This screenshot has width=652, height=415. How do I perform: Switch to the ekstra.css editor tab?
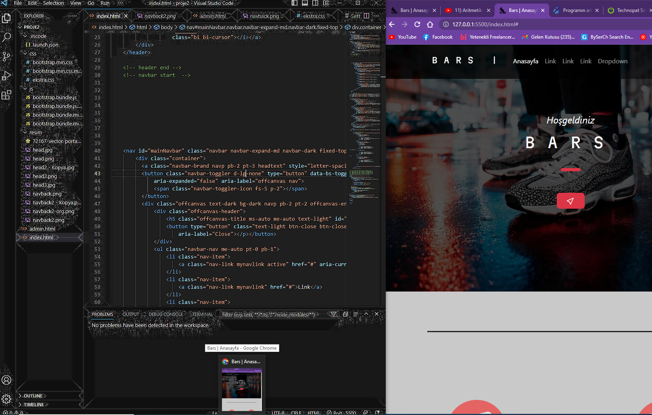tap(313, 16)
